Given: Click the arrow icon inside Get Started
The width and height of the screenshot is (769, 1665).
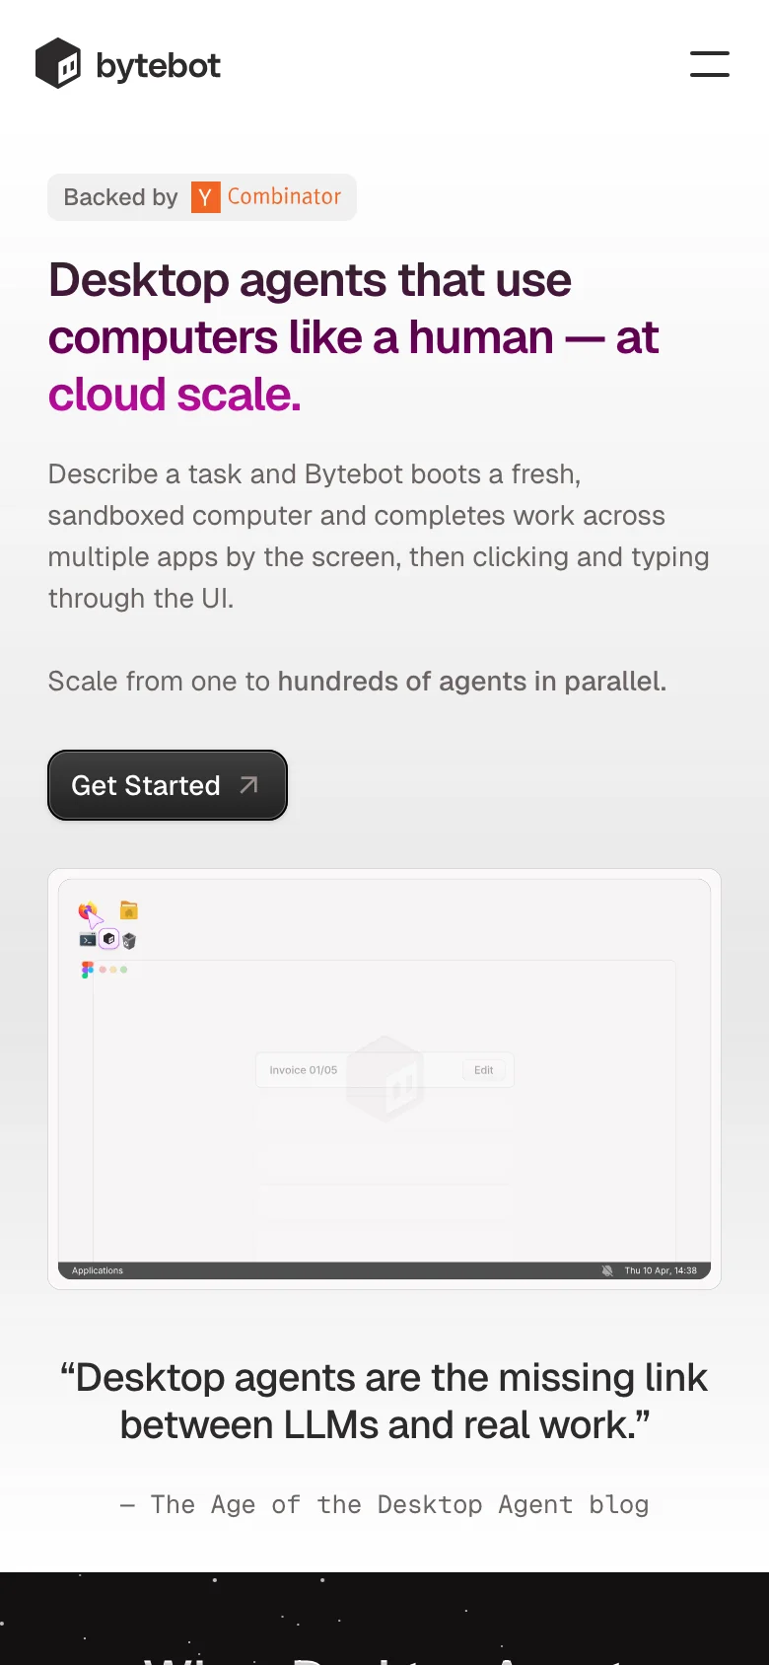Looking at the screenshot, I should [247, 785].
